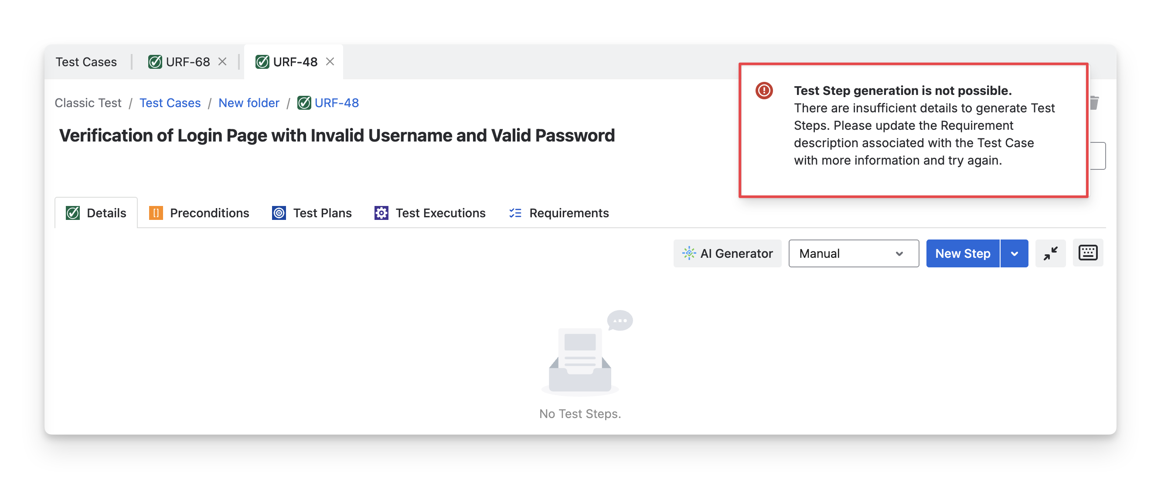Open the Test Cases breadcrumb link

170,103
